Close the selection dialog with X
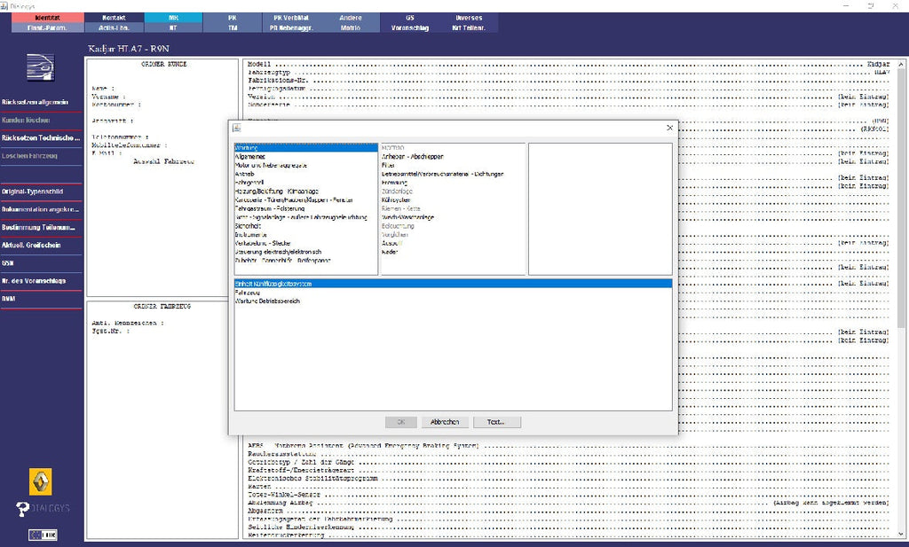This screenshot has height=547, width=909. (x=669, y=128)
